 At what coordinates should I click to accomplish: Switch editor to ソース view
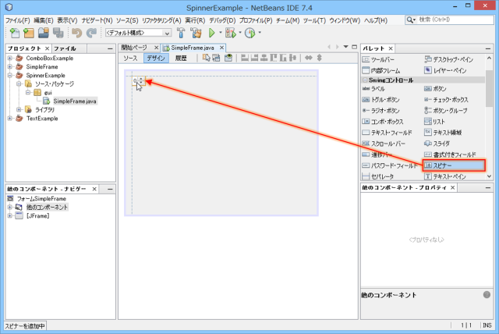coord(130,59)
